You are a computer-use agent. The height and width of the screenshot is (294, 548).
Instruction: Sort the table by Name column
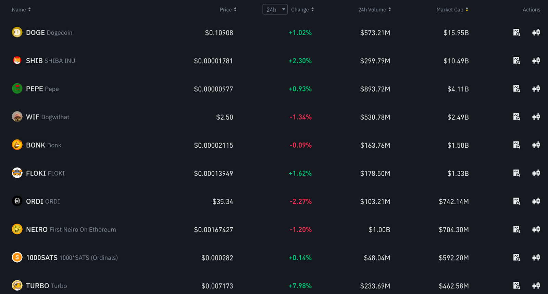click(x=21, y=10)
